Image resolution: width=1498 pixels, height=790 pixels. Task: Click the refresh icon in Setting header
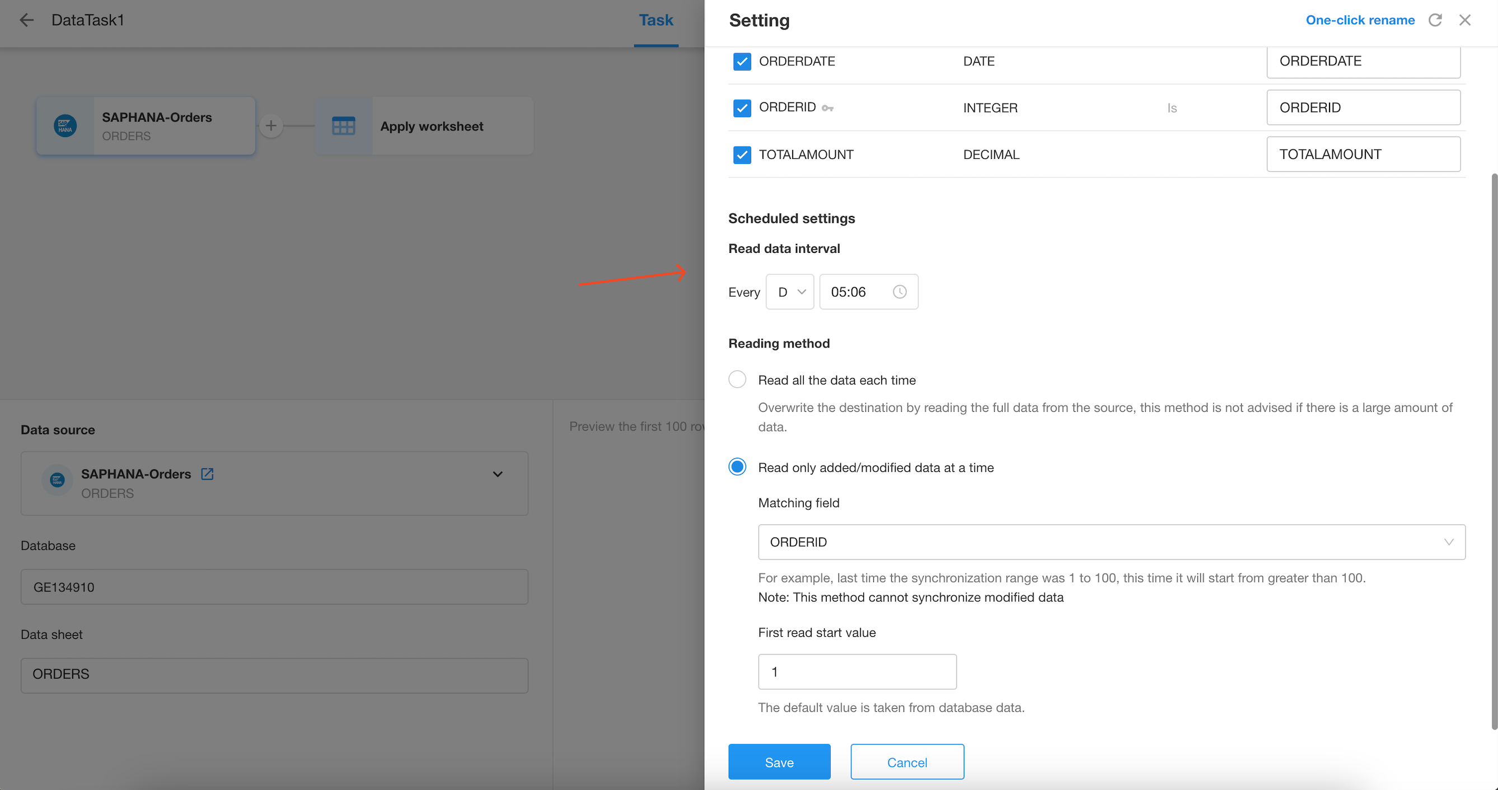click(x=1435, y=20)
